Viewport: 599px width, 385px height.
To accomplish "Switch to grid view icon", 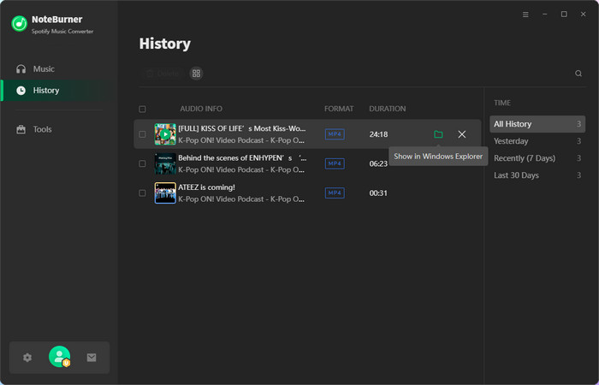I will pyautogui.click(x=196, y=74).
